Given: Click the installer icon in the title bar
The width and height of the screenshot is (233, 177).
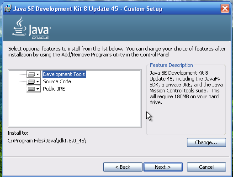Looking at the screenshot, I should 8,8.
